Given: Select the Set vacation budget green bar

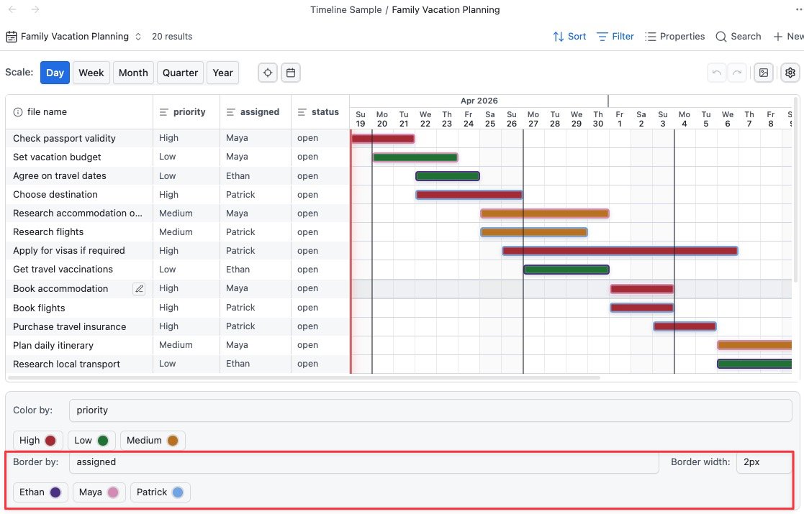Looking at the screenshot, I should pos(415,157).
